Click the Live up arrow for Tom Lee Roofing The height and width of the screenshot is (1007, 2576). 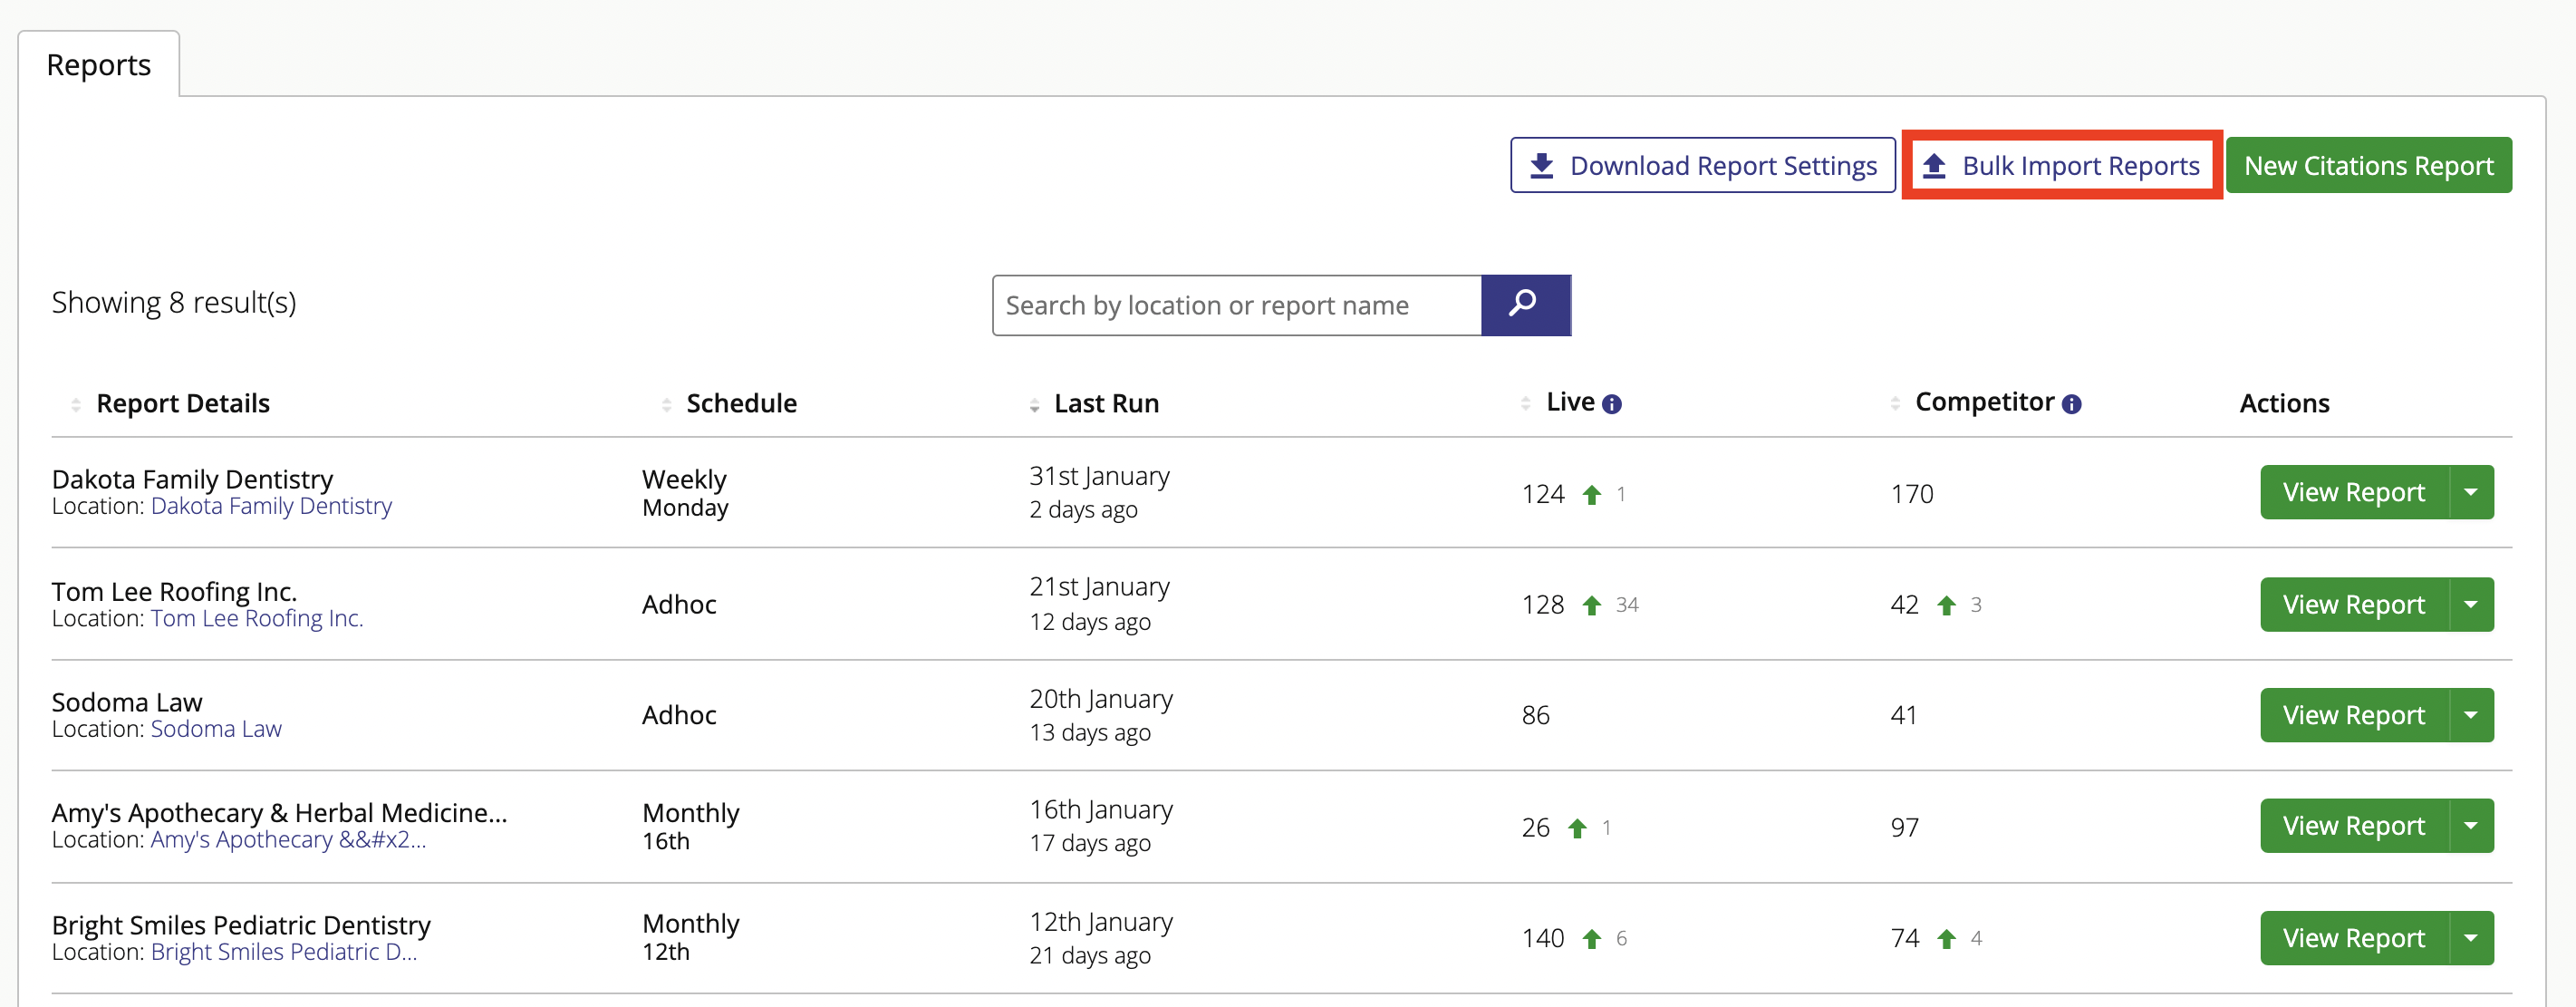(1591, 605)
